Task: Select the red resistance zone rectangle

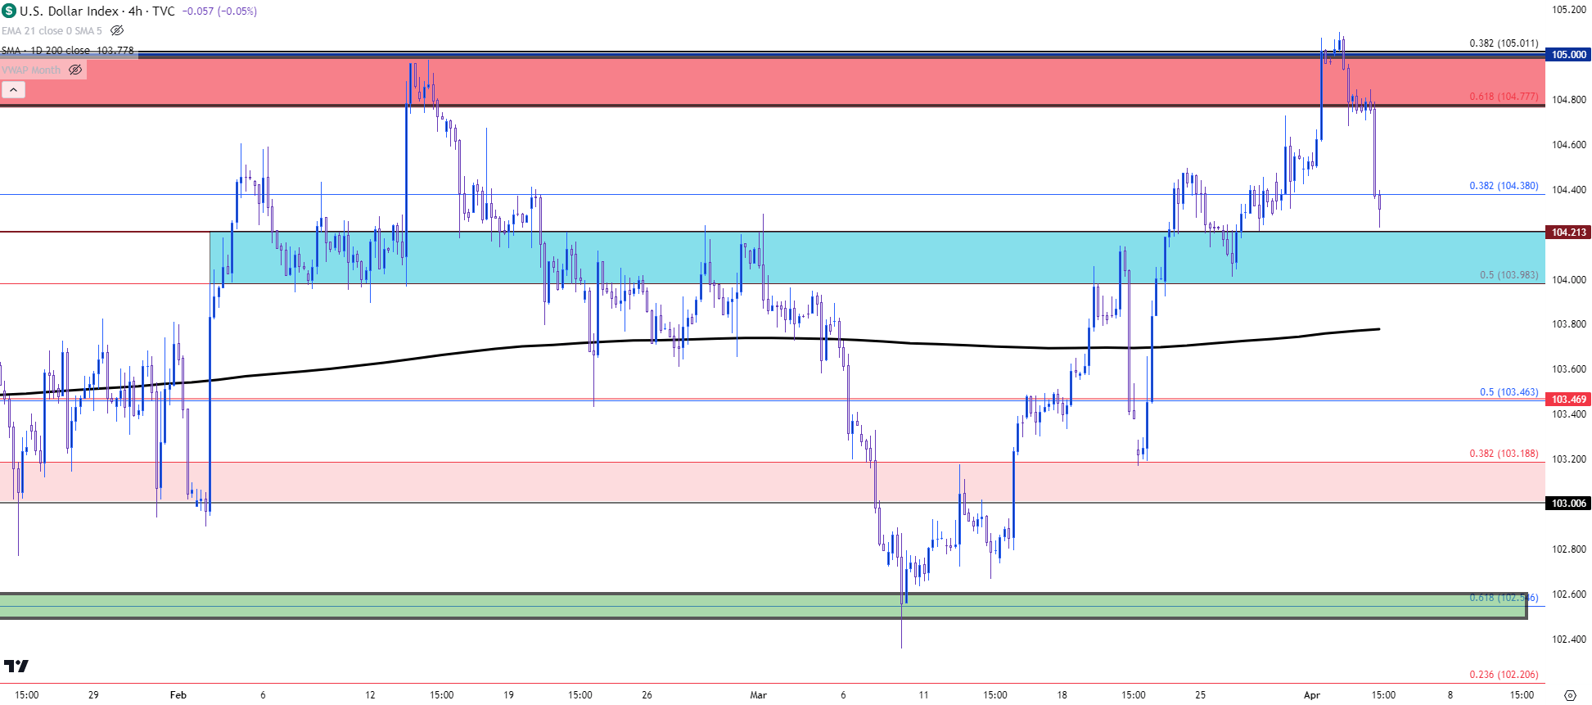Action: [x=773, y=81]
